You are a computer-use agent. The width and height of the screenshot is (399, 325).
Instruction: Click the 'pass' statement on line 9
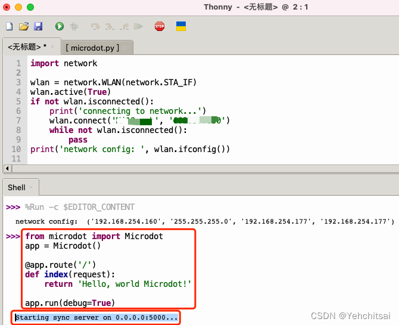[x=78, y=140]
